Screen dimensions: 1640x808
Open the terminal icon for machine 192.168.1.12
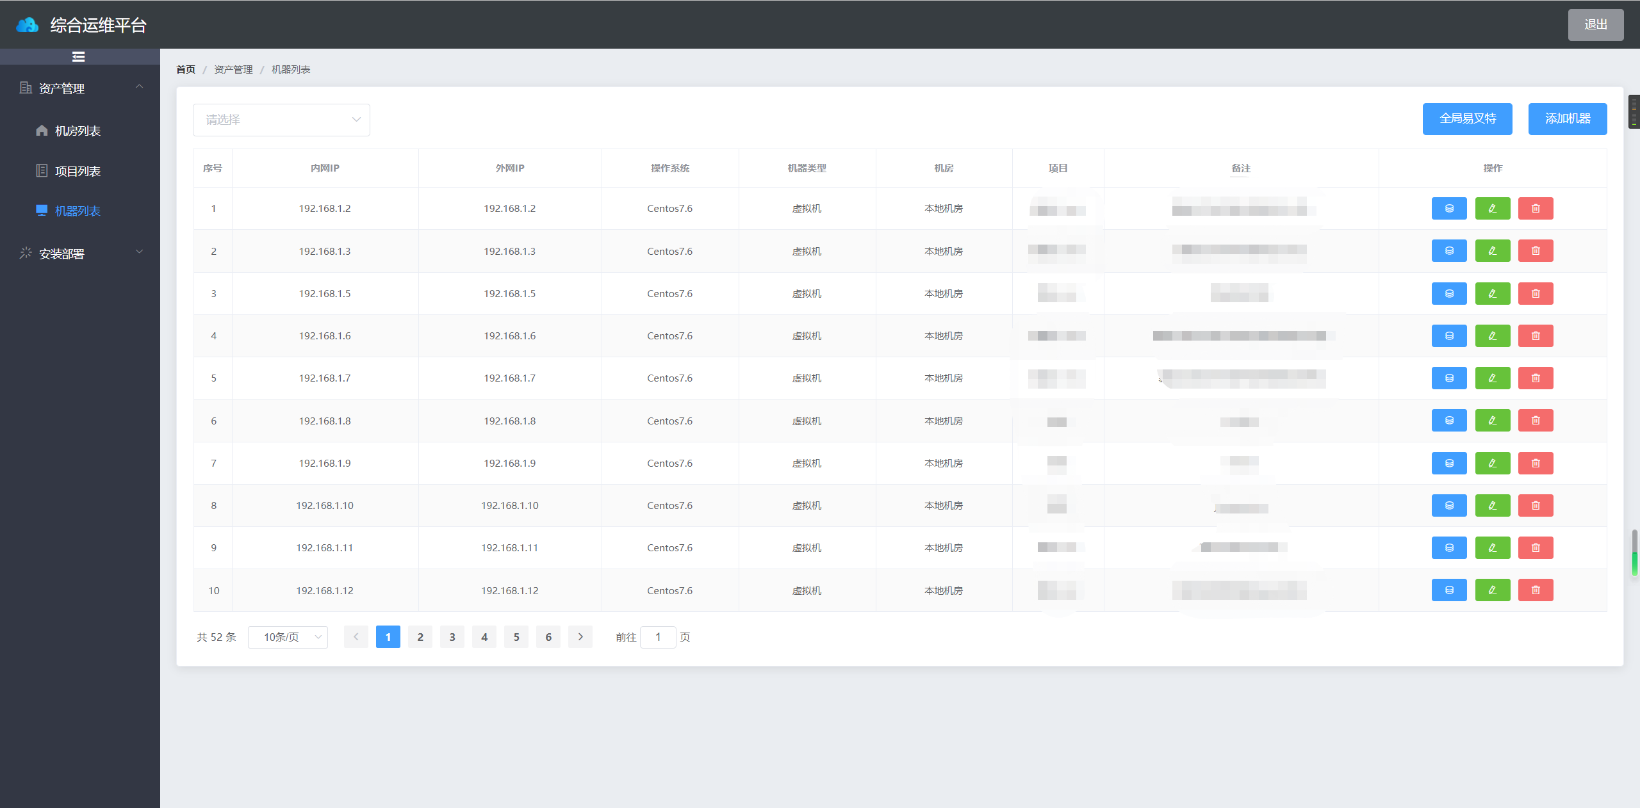click(1448, 590)
